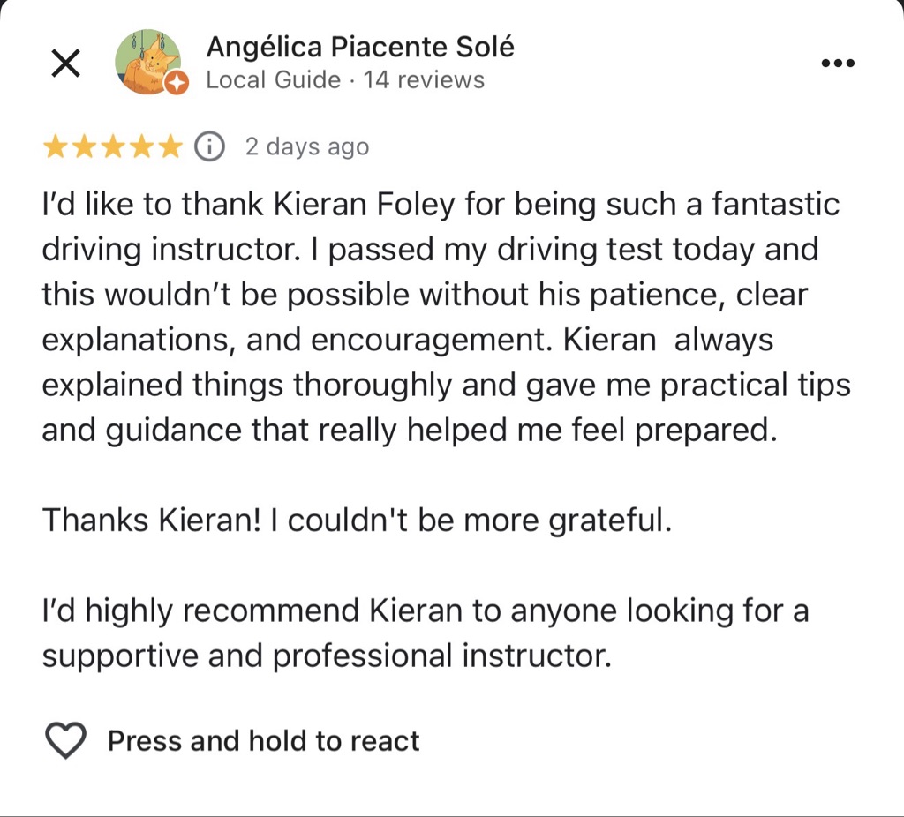This screenshot has width=904, height=817.
Task: Click the fourth rating star
Action: click(x=140, y=146)
